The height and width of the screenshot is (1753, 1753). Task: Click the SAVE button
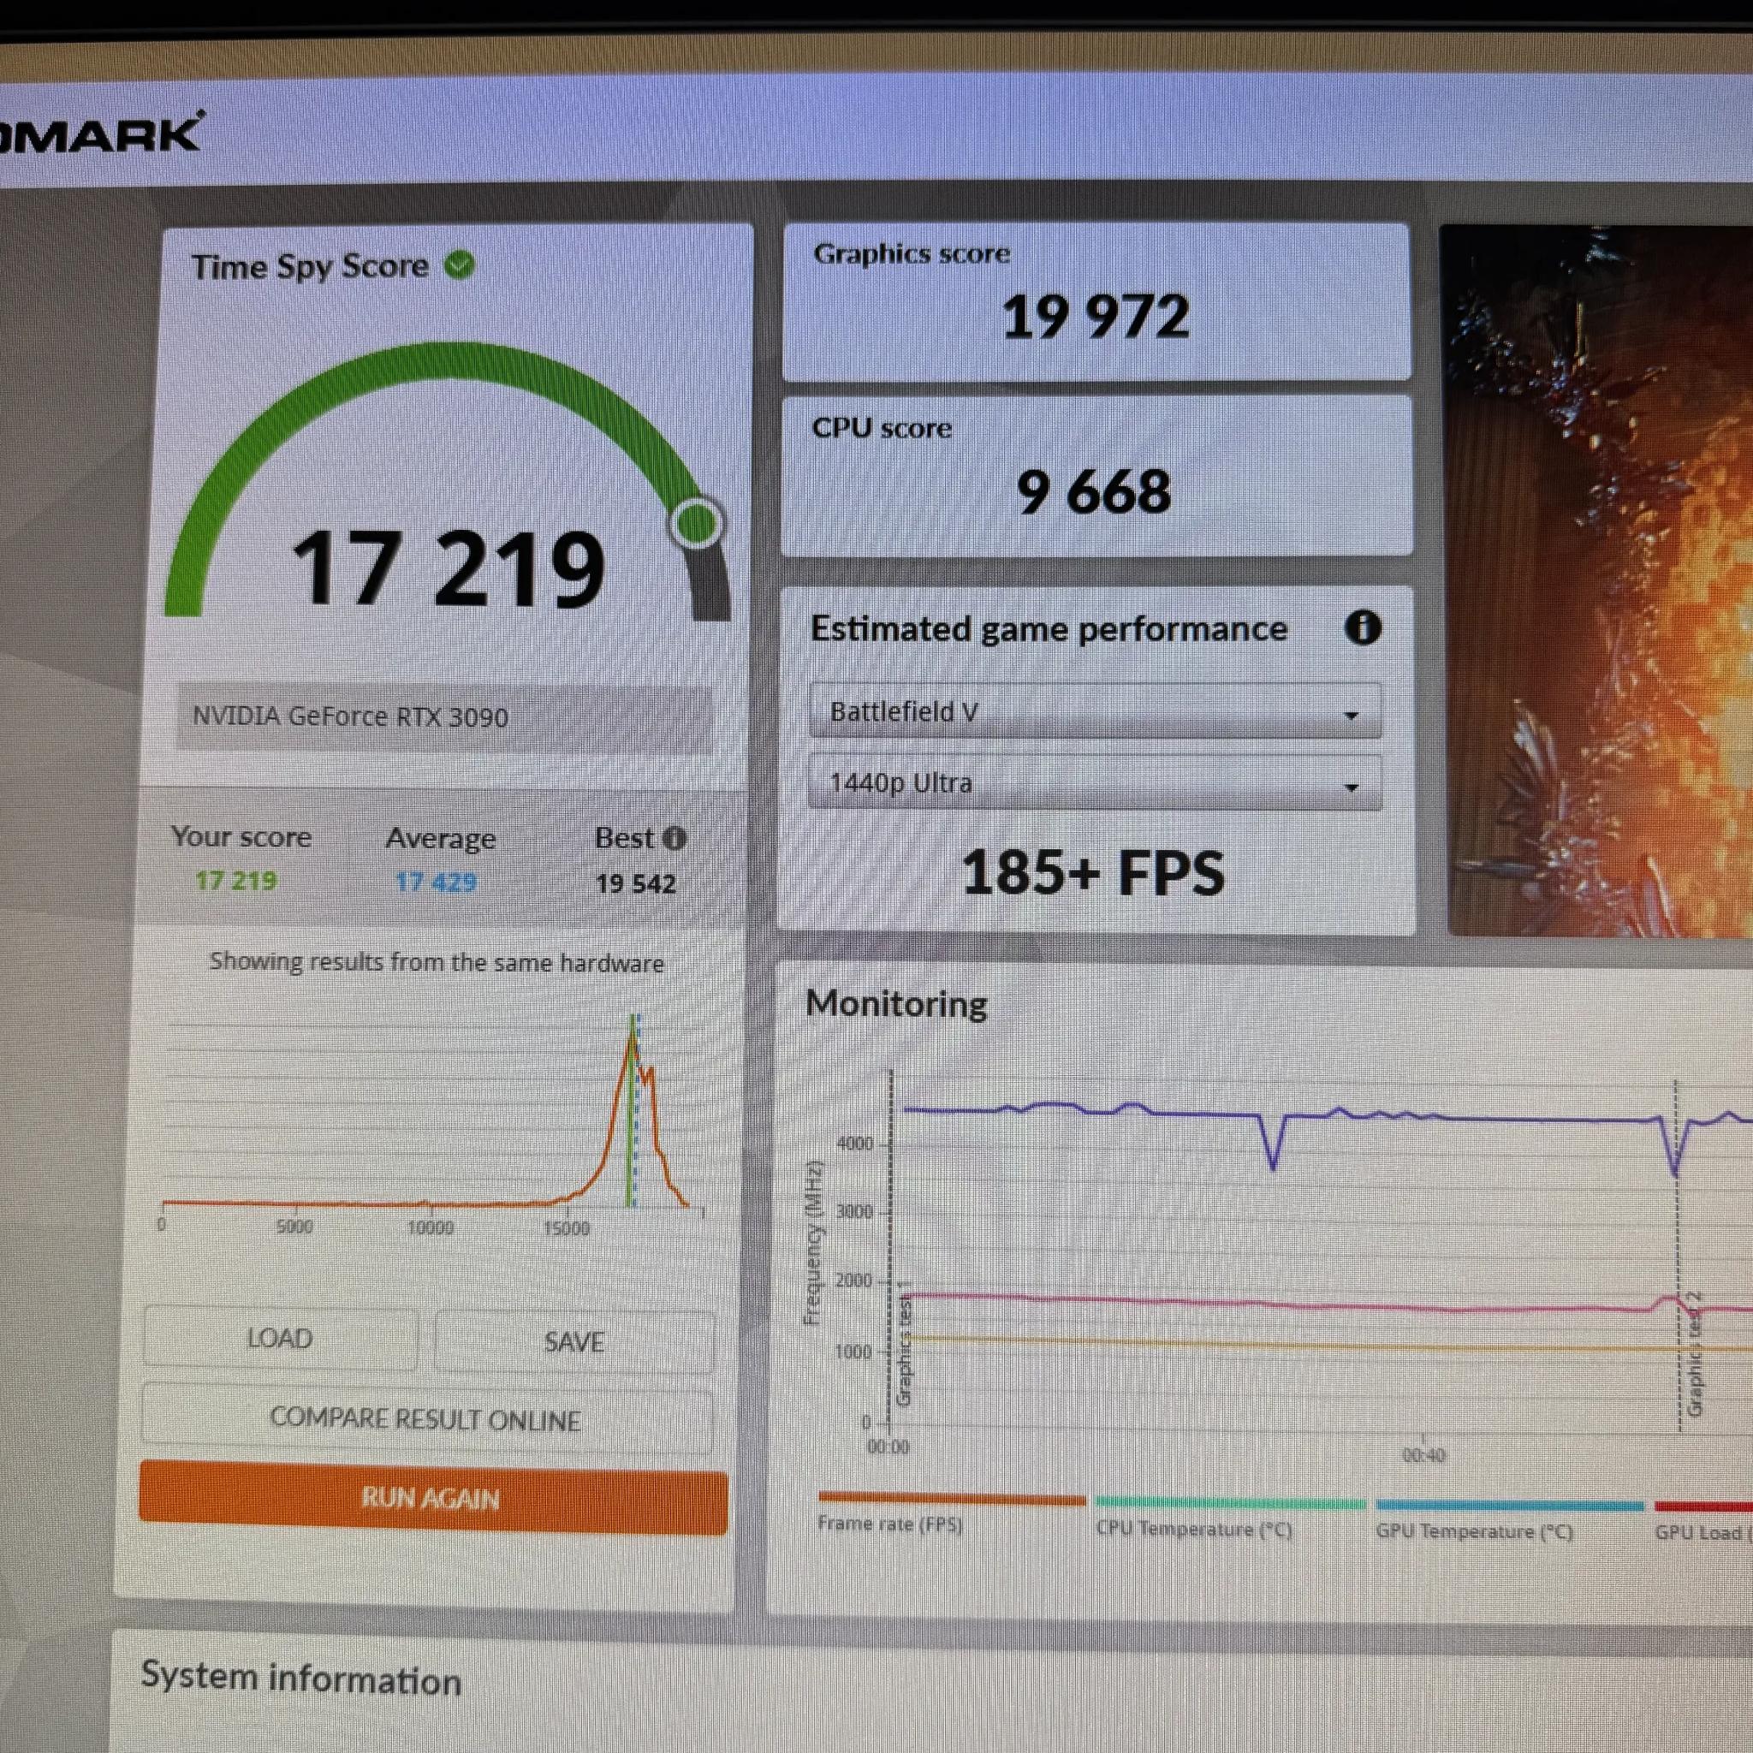(x=574, y=1341)
